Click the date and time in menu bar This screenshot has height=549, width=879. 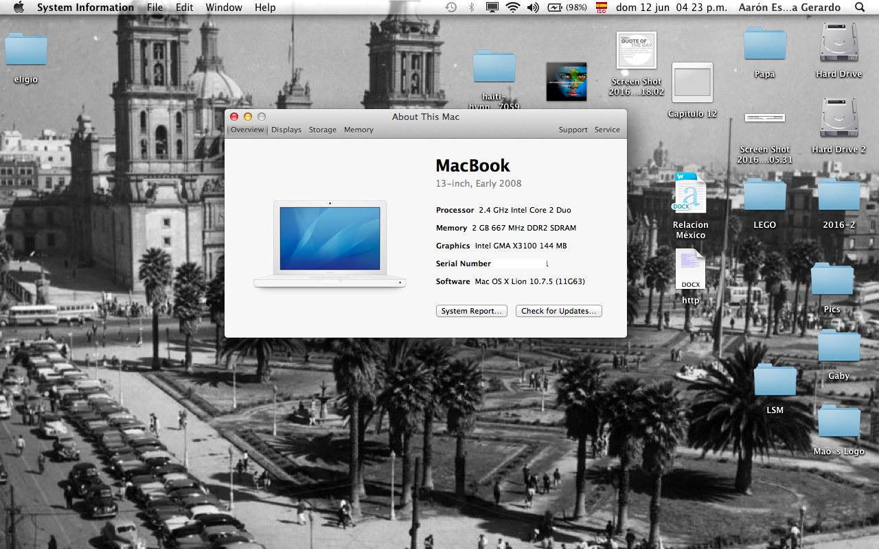(672, 8)
